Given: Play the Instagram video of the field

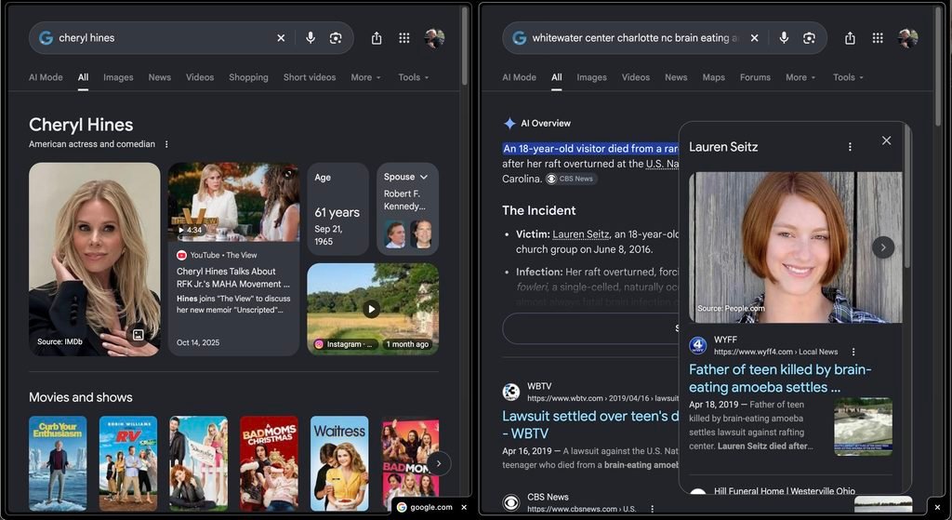Looking at the screenshot, I should coord(372,309).
